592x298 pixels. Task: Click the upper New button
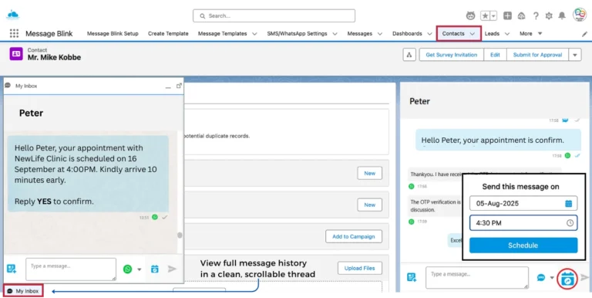[370, 173]
